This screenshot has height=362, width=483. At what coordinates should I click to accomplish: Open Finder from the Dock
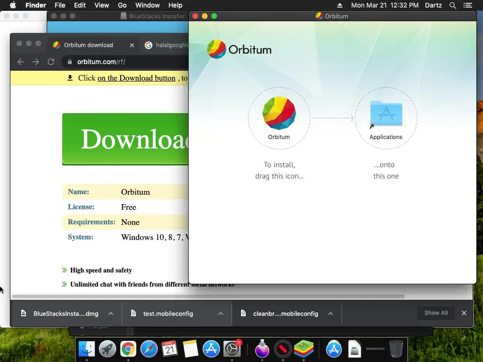coord(87,349)
